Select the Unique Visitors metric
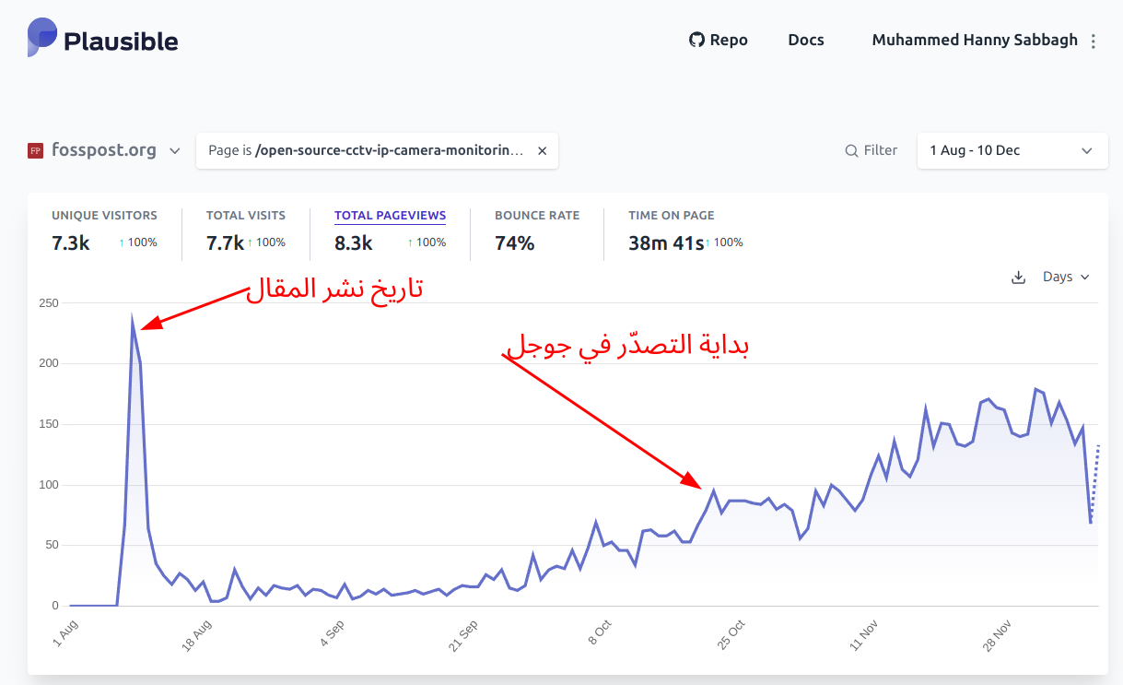Viewport: 1123px width, 685px height. coord(104,216)
